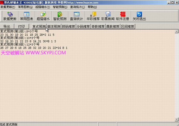This screenshot has width=179, height=126.
Task: Expand the 超强缩水(T) menu
Action: [43, 7]
